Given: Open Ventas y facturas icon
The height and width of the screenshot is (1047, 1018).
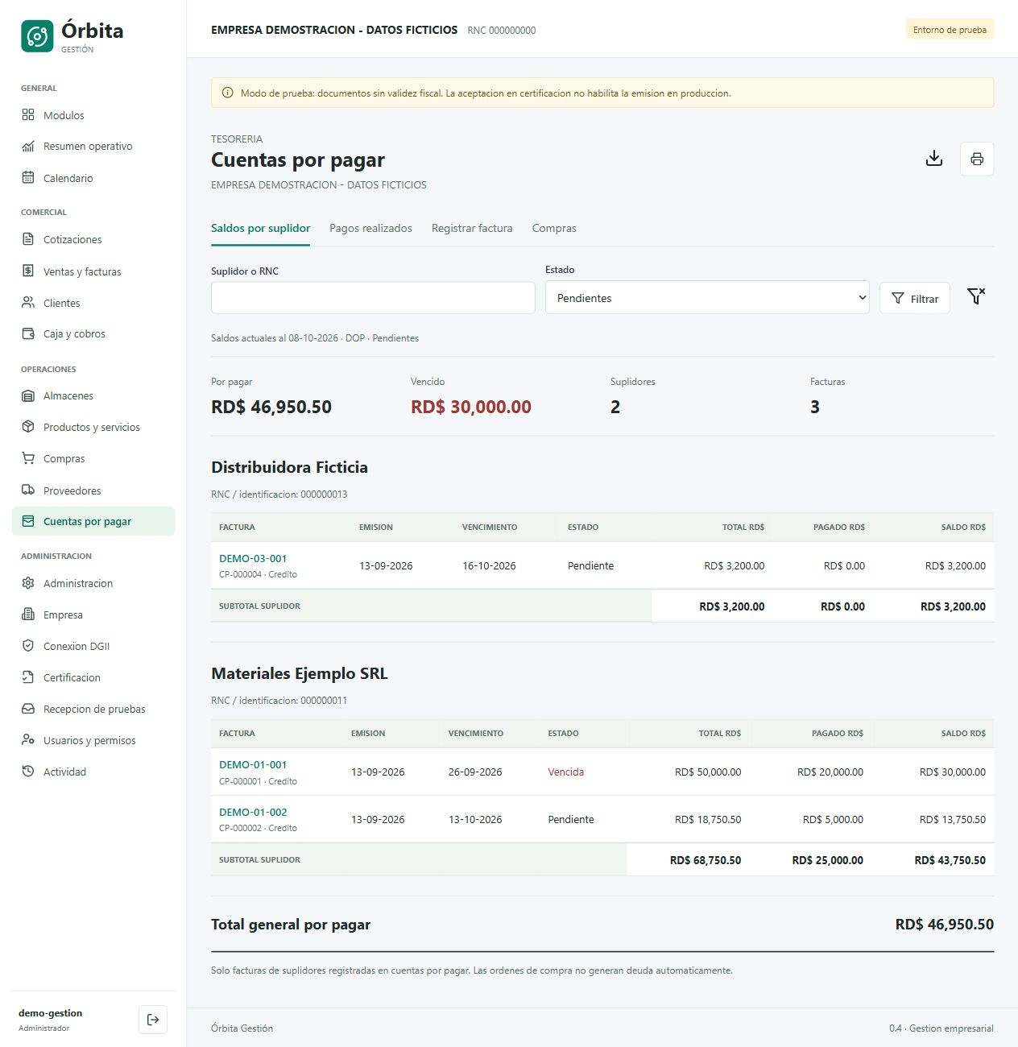Looking at the screenshot, I should click(x=28, y=271).
